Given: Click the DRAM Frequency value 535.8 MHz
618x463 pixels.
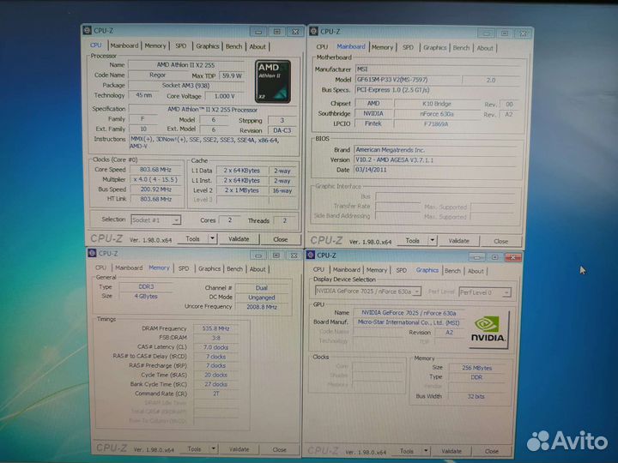Looking at the screenshot, I should (215, 328).
